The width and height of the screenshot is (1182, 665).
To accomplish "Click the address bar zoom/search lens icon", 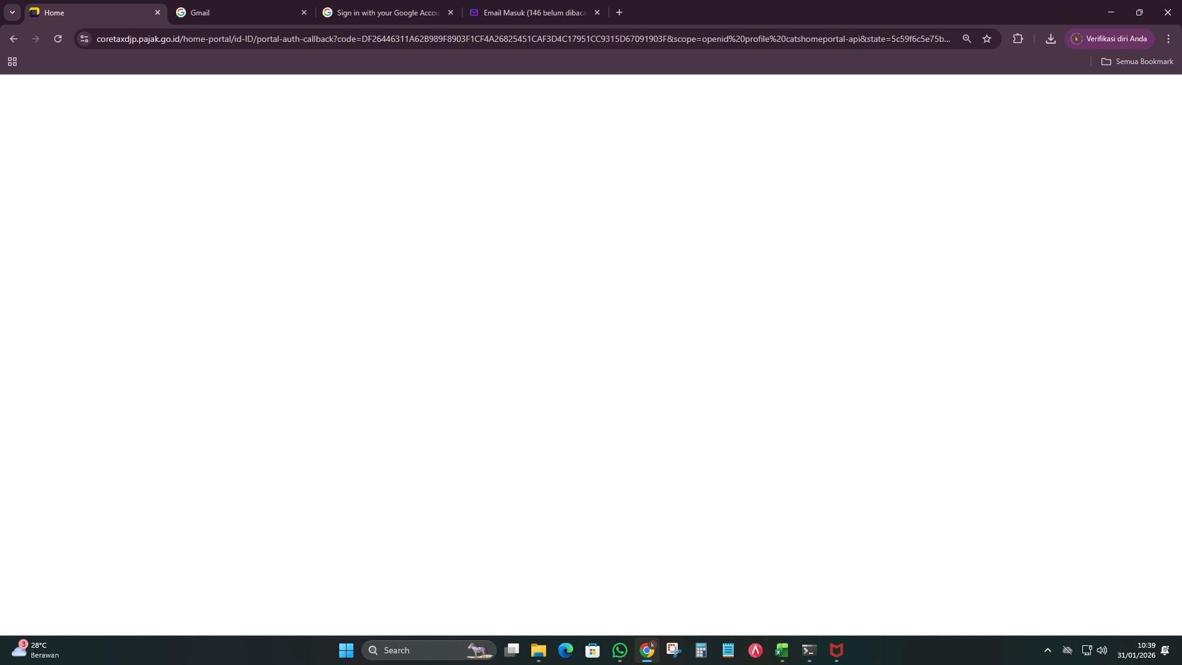I will (x=967, y=38).
